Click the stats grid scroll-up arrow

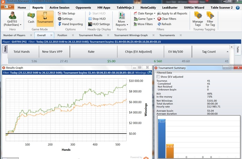click(x=232, y=47)
